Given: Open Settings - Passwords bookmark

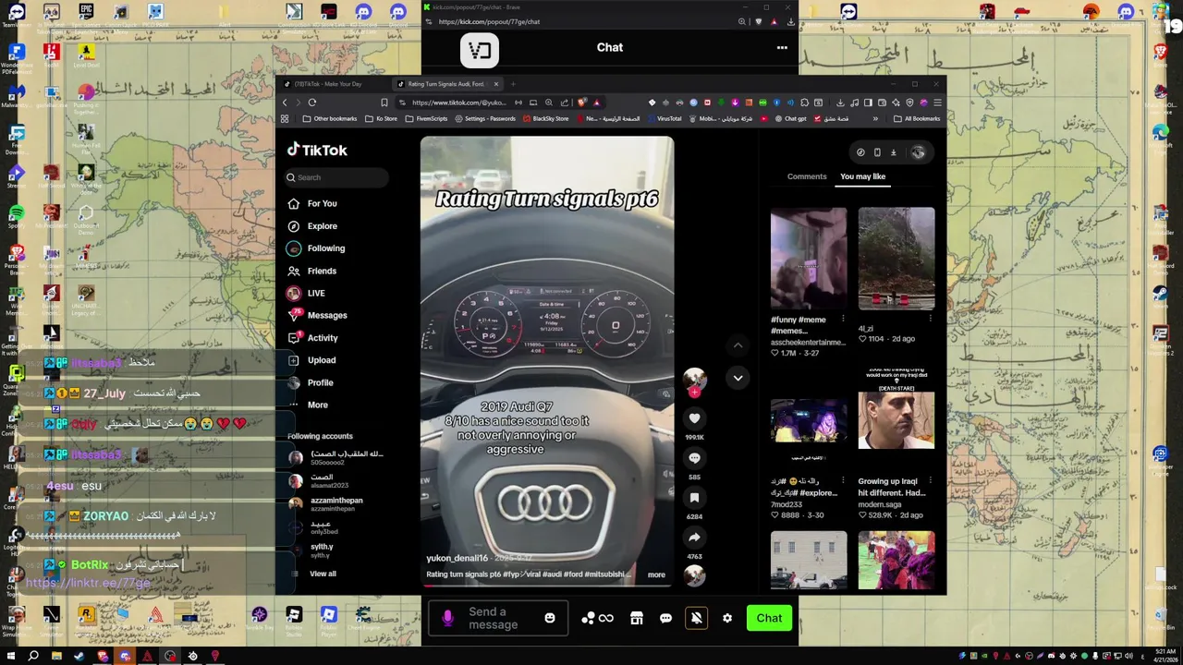Looking at the screenshot, I should click(x=485, y=118).
